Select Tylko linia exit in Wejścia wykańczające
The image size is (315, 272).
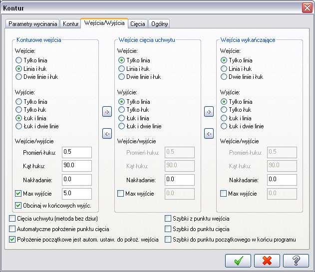click(237, 102)
